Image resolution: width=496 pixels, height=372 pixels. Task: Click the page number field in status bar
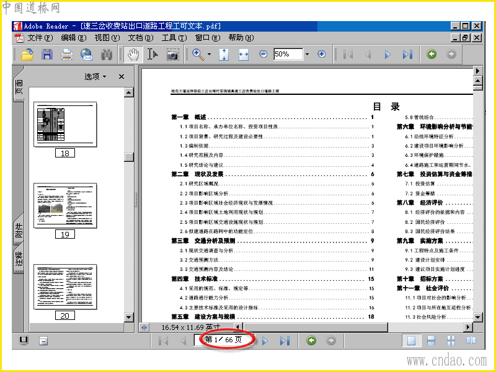pos(224,340)
